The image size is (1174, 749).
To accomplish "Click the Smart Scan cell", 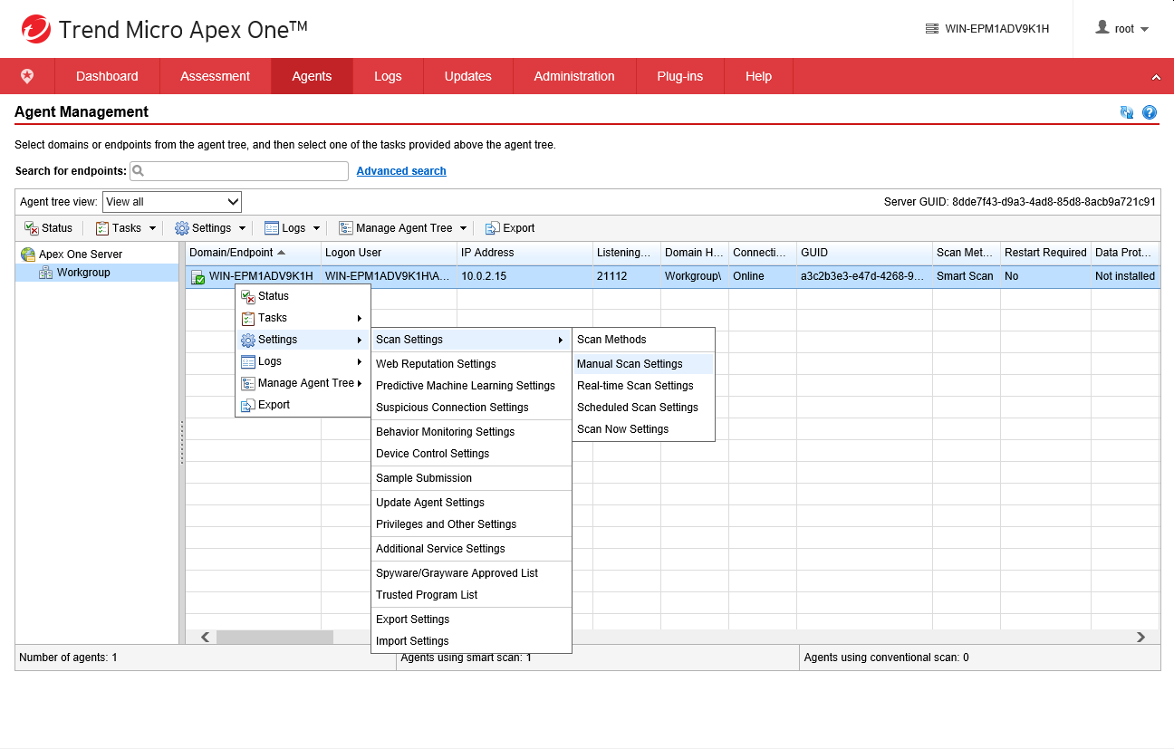I will coord(966,276).
